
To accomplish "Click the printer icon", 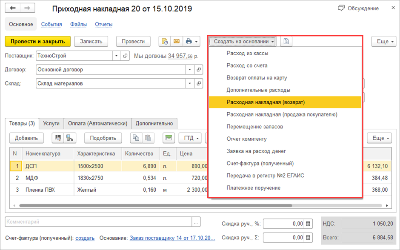I will point(189,41).
